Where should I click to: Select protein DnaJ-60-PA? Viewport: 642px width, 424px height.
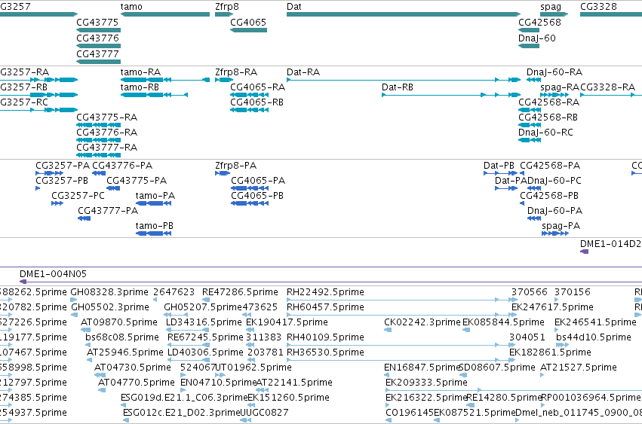[554, 211]
